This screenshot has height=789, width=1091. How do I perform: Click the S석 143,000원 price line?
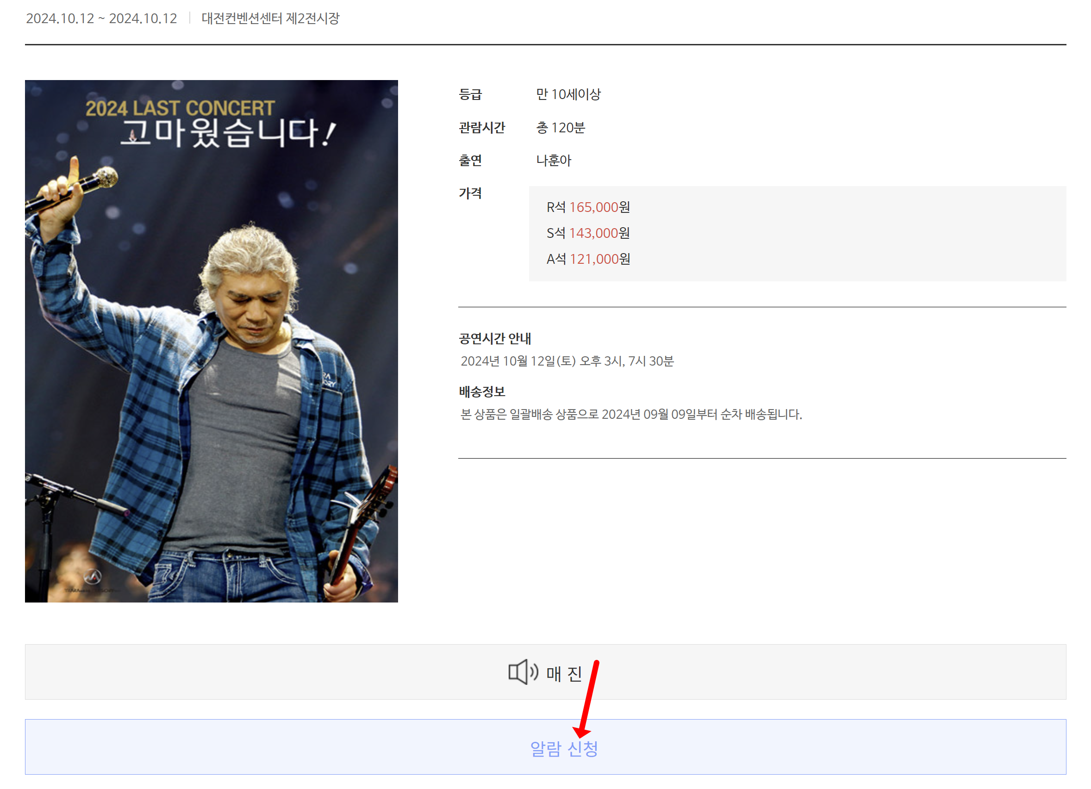pos(588,233)
